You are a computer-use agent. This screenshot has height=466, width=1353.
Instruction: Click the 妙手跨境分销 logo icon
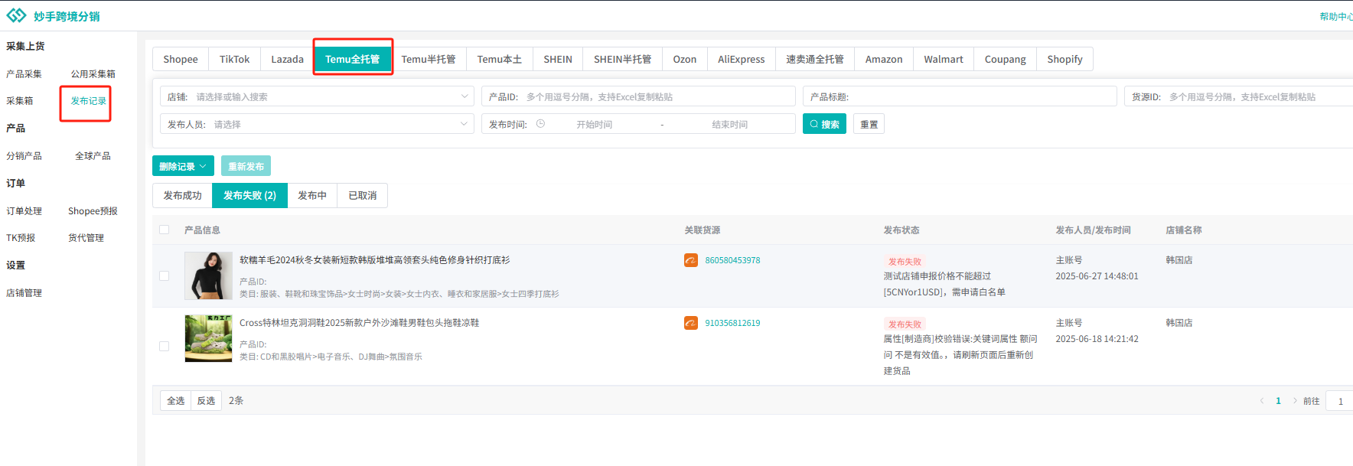[16, 15]
